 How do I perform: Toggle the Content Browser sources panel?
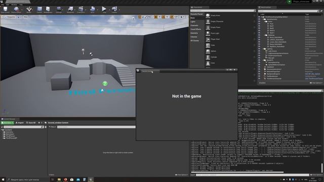point(2,127)
